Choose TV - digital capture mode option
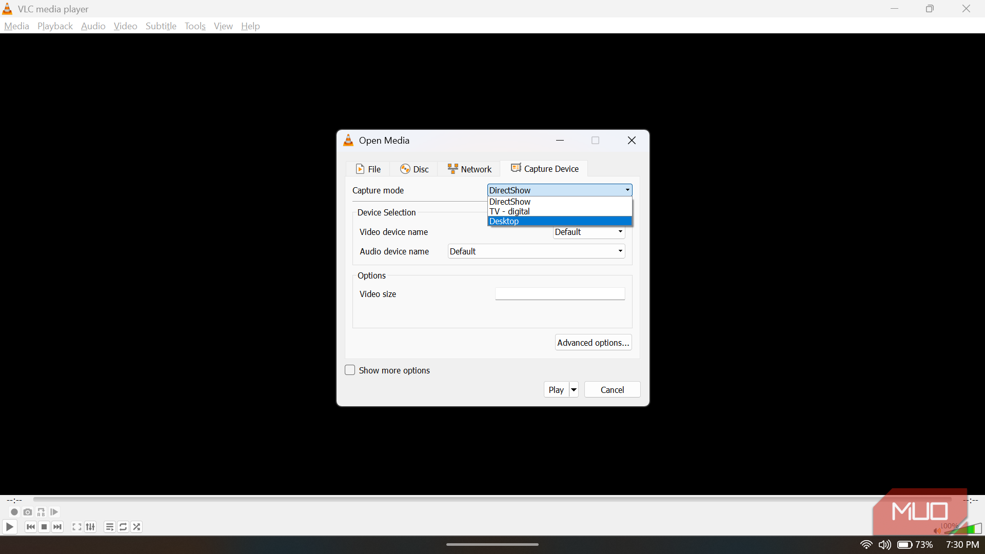The width and height of the screenshot is (985, 554). pos(560,211)
